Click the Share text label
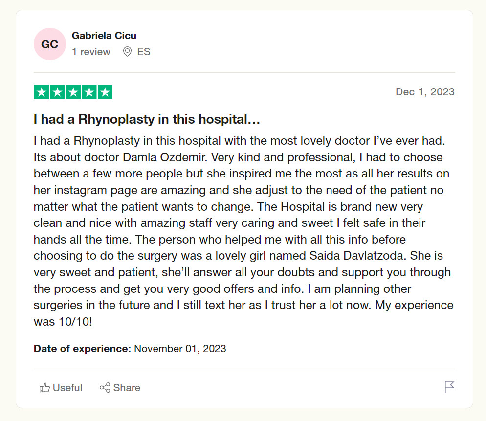 127,388
